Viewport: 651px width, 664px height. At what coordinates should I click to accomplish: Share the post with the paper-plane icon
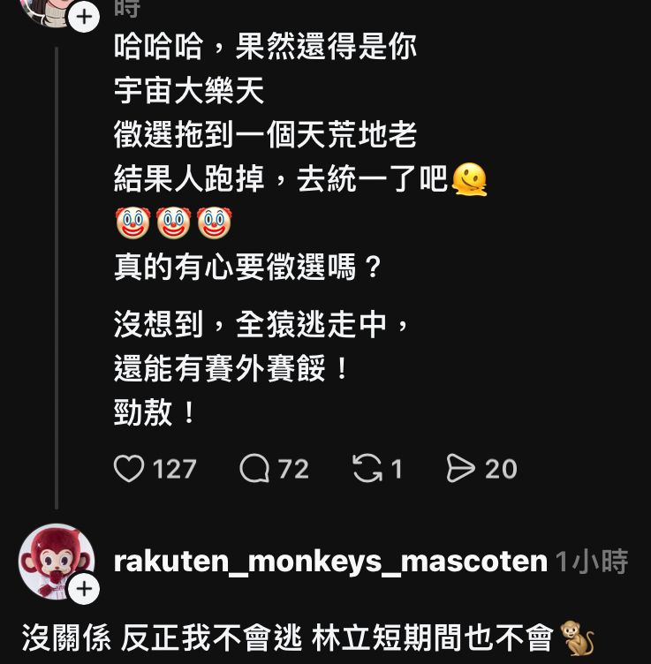[x=460, y=468]
